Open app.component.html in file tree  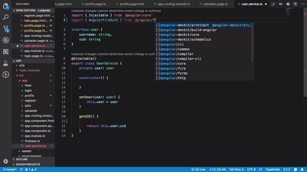39,121
